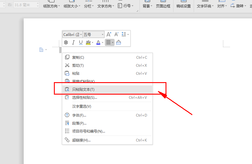
Task: Click 稿纸设置 manuscript paper settings
Action: tap(184, 6)
